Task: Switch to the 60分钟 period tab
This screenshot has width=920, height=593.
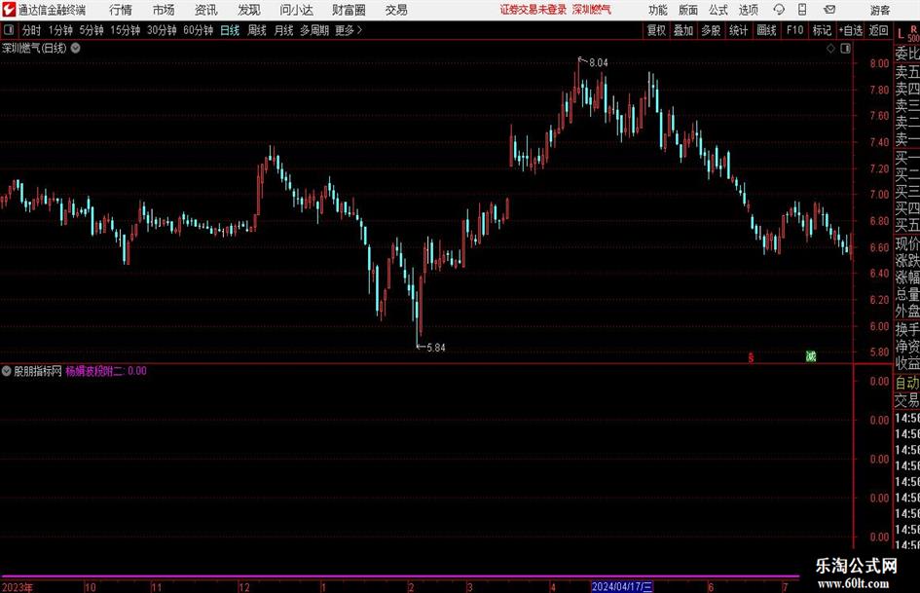Action: (199, 30)
